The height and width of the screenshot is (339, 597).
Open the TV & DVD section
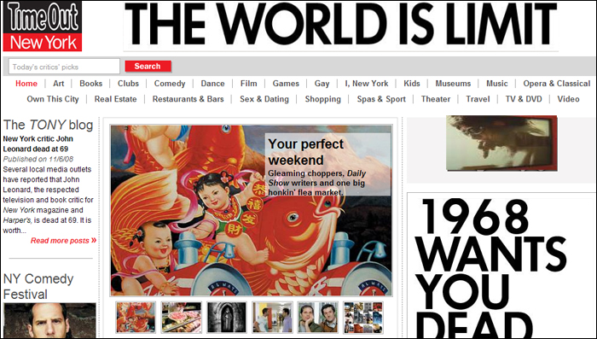524,99
